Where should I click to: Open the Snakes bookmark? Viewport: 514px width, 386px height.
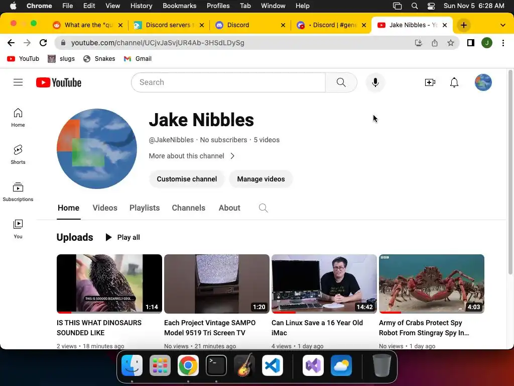coord(99,59)
